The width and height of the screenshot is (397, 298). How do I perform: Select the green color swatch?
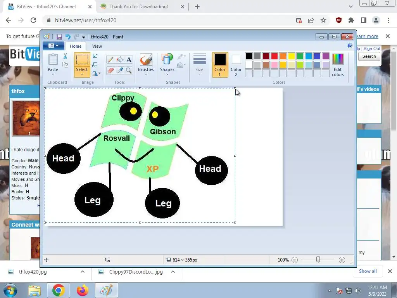pyautogui.click(x=300, y=56)
